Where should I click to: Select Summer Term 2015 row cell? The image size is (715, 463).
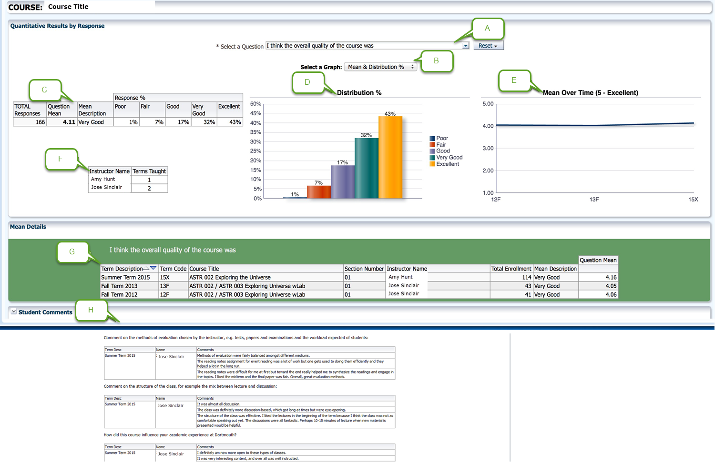pyautogui.click(x=125, y=278)
